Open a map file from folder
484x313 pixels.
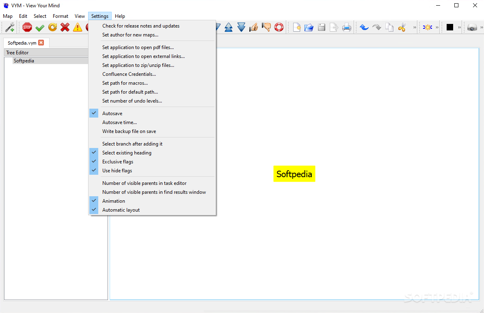point(309,28)
